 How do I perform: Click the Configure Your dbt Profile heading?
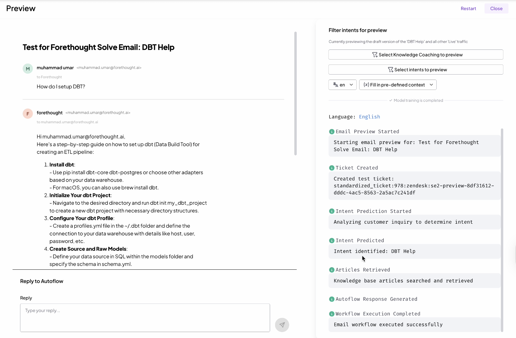pyautogui.click(x=81, y=218)
